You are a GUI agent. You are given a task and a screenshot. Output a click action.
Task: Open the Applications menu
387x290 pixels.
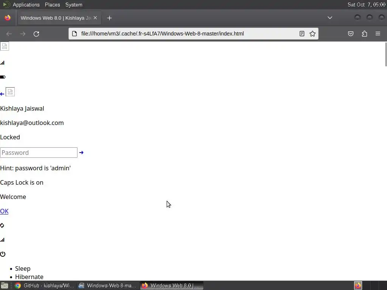[26, 5]
